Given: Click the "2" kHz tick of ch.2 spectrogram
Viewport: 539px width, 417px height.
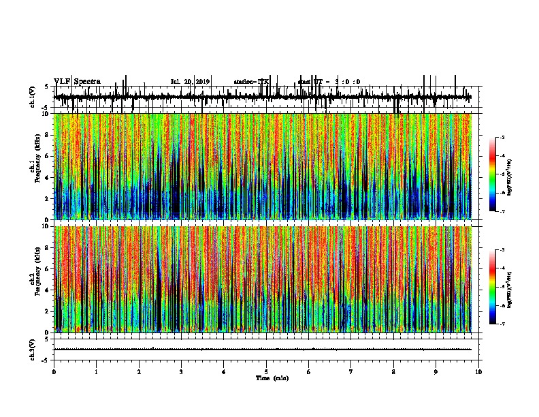Looking at the screenshot, I should 47,311.
